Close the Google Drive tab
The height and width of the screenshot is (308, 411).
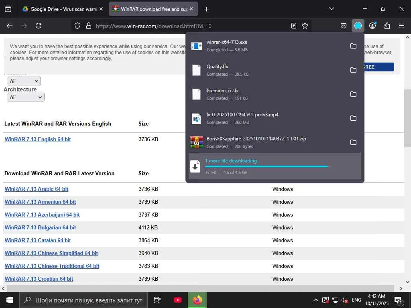101,9
